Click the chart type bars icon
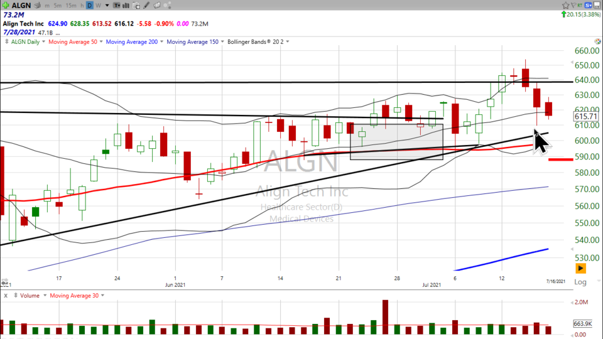The height and width of the screenshot is (339, 603). [126, 6]
